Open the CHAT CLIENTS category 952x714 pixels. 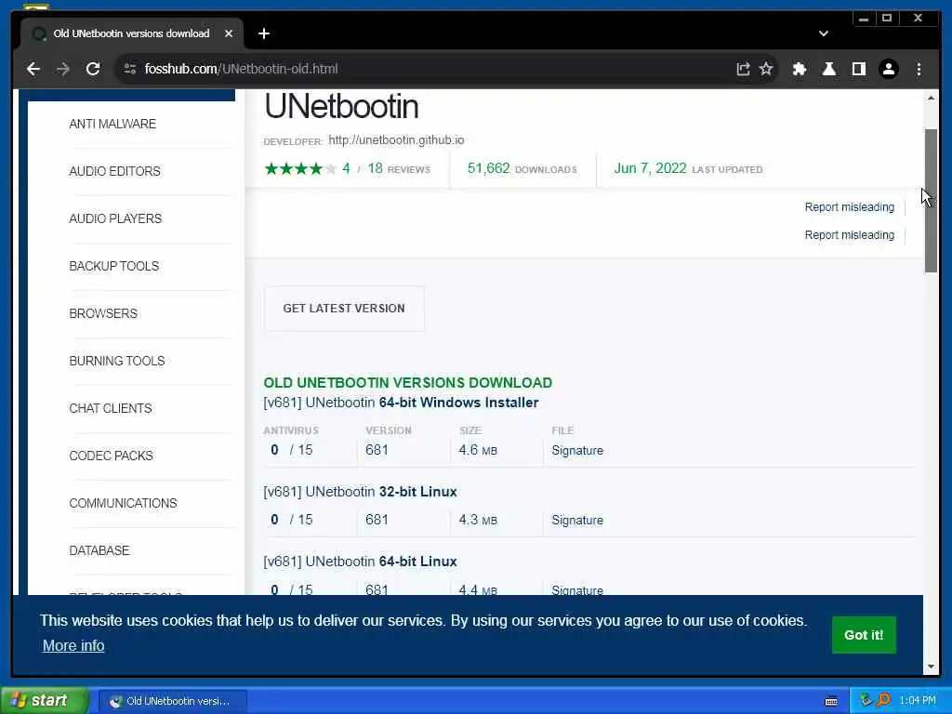[111, 408]
